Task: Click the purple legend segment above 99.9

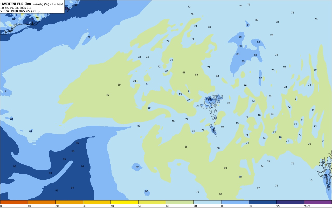Action: (x=318, y=202)
